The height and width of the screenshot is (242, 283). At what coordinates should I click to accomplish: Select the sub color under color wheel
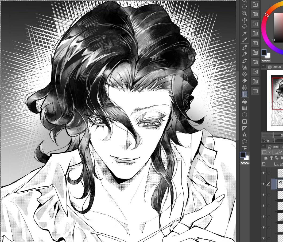[268, 55]
